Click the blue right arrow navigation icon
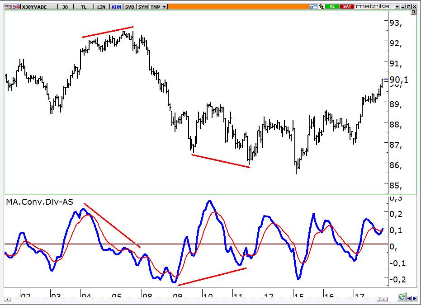The width and height of the screenshot is (421, 305). tap(415, 298)
